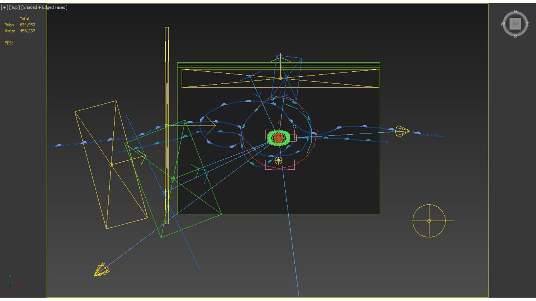Select the yellow light cone on right side
The width and height of the screenshot is (536, 301).
tap(402, 131)
